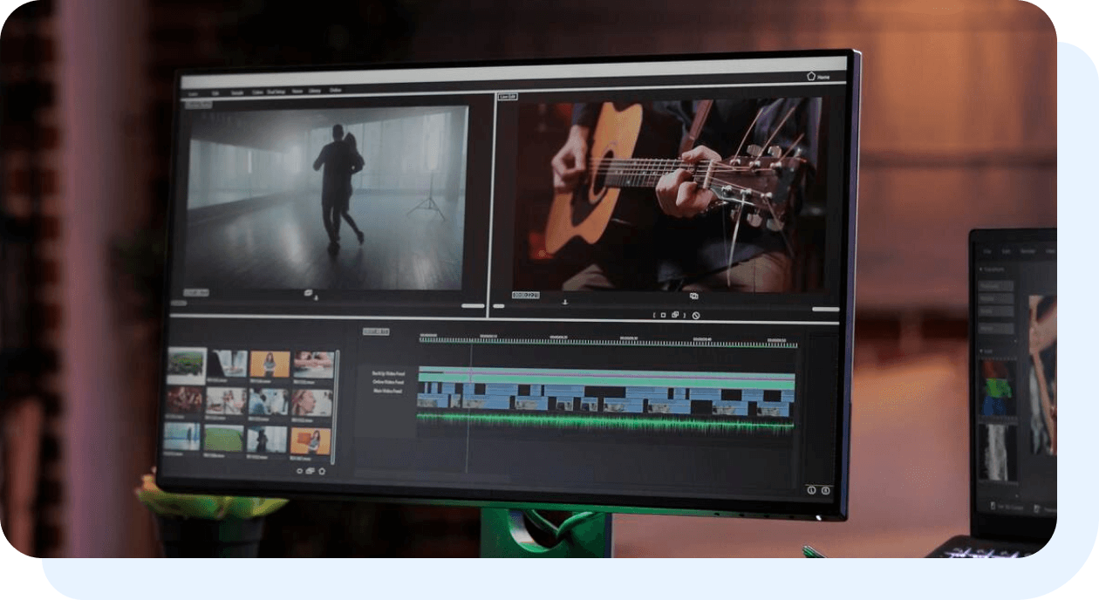This screenshot has height=600, width=1099.
Task: Click the leftmost oval icon below the media bin
Action: pyautogui.click(x=299, y=471)
